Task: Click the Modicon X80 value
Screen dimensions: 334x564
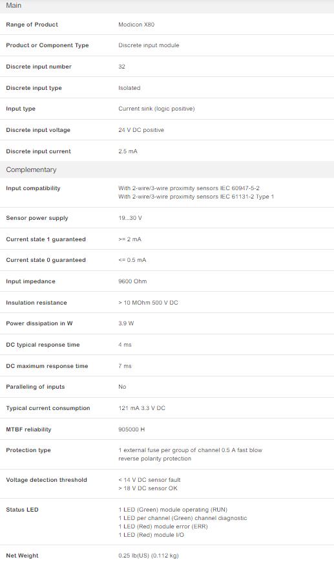Action: coord(136,25)
